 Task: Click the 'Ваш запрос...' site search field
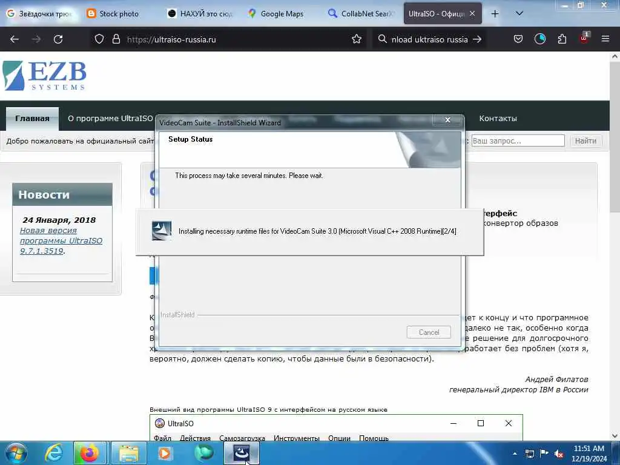click(518, 140)
